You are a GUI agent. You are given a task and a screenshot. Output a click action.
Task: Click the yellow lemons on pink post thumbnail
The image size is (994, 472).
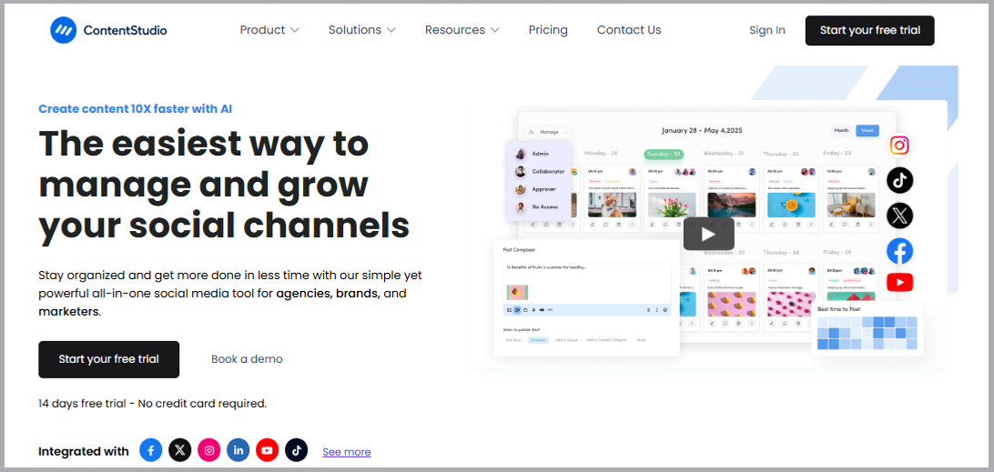(732, 304)
